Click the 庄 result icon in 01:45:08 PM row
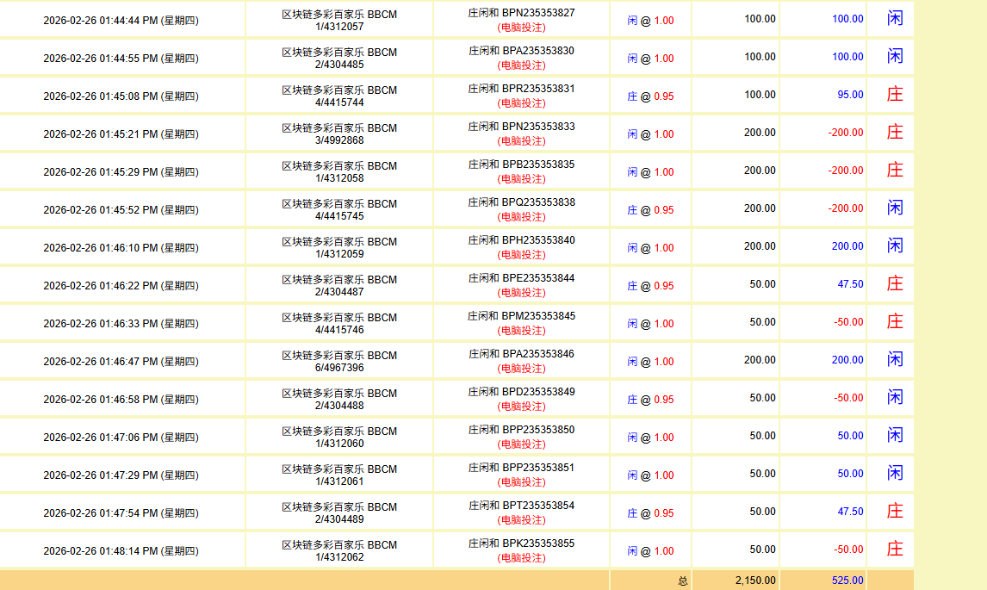Viewport: 987px width, 590px height. [895, 94]
